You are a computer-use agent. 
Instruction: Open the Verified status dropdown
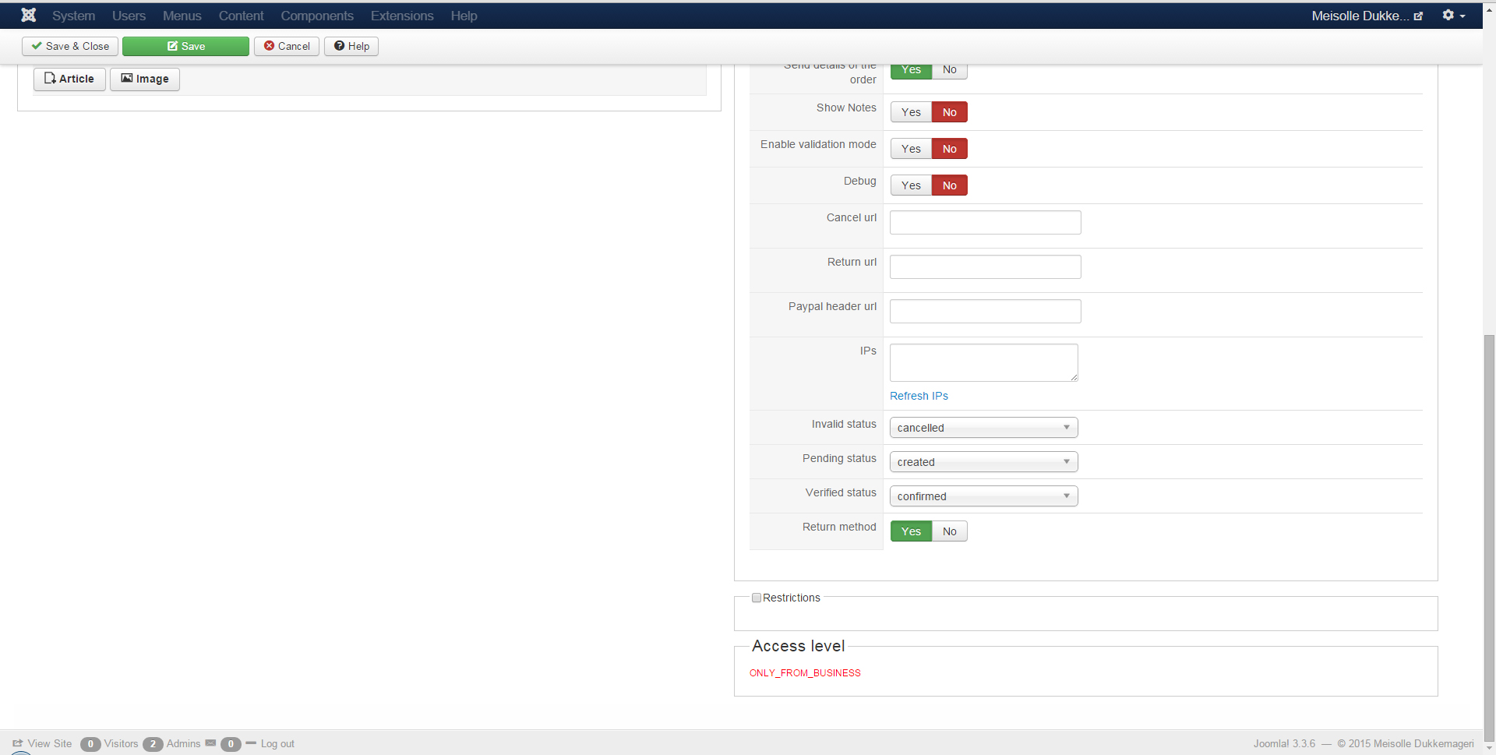983,496
